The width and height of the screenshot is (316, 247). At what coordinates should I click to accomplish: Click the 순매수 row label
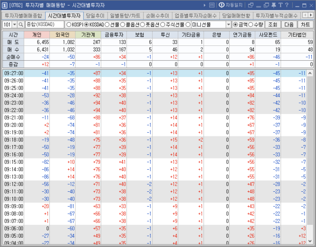[13, 57]
